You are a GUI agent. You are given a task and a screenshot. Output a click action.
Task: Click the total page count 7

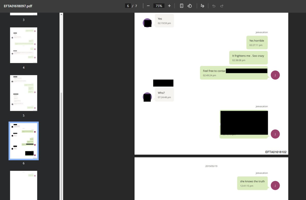(x=136, y=6)
